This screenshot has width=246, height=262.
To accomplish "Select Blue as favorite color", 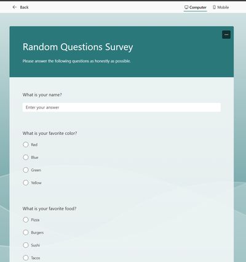I will (x=26, y=157).
